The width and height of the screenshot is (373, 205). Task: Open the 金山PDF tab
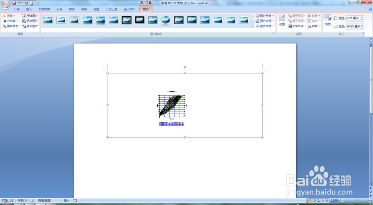[x=129, y=9]
